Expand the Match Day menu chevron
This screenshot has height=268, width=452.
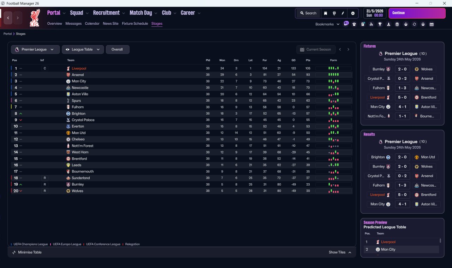pyautogui.click(x=156, y=13)
